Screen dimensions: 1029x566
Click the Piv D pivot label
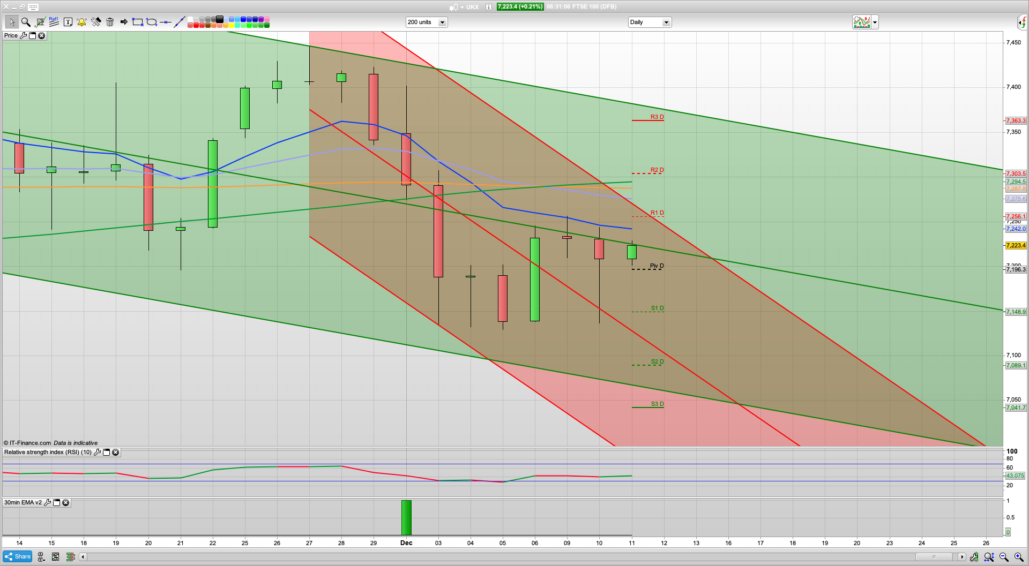657,266
